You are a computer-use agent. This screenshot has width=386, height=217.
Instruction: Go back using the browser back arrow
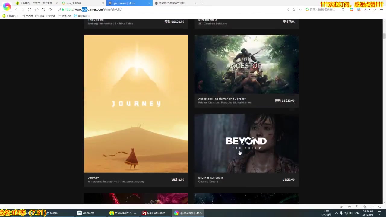[x=16, y=10]
